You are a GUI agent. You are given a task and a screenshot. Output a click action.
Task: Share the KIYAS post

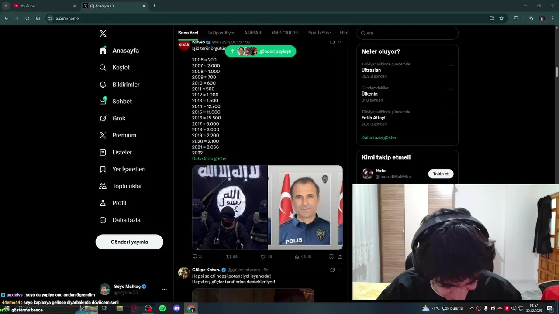pyautogui.click(x=340, y=256)
